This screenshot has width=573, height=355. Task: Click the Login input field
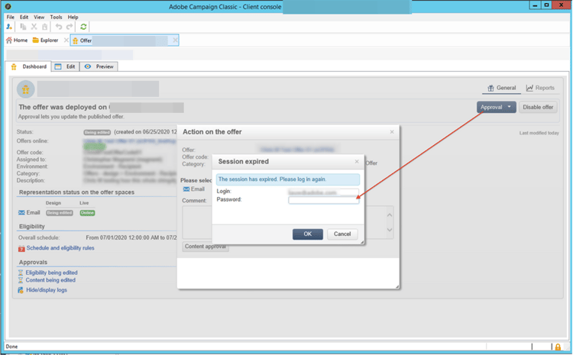[x=323, y=192]
